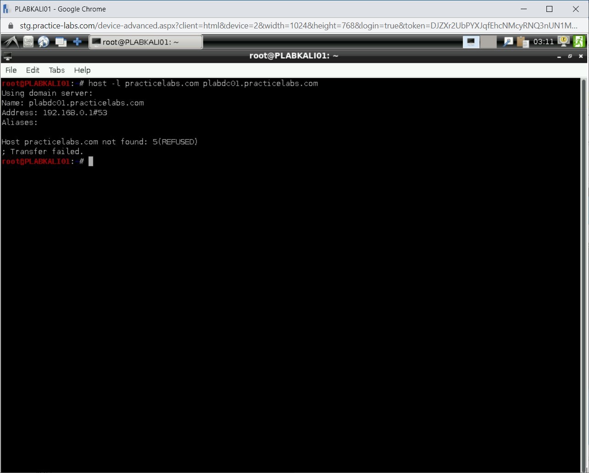
Task: Select root@PLABKALI01 taskbar window button
Action: pos(145,42)
